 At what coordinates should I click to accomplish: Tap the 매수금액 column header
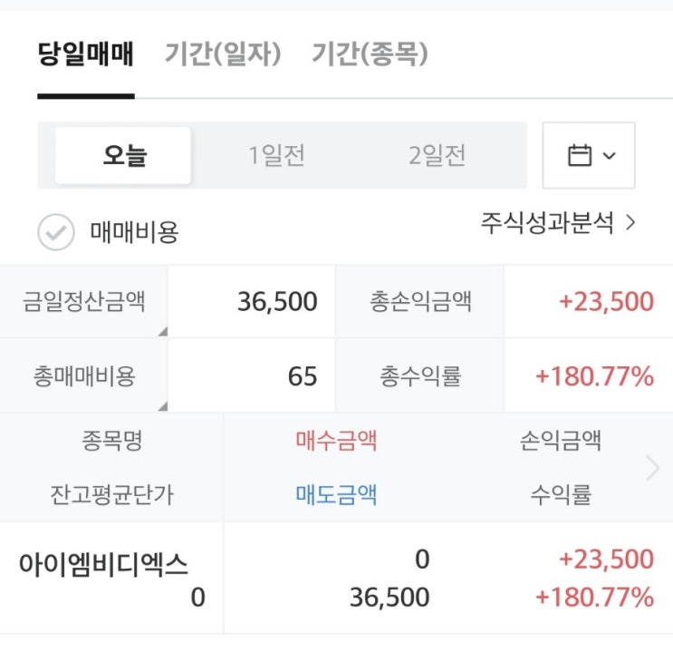[x=336, y=442]
